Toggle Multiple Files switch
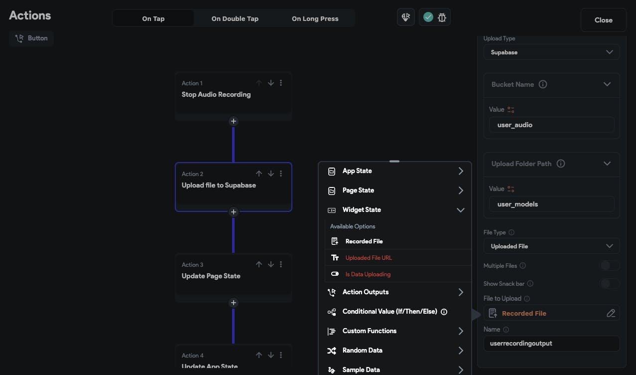The width and height of the screenshot is (636, 375). pos(609,266)
